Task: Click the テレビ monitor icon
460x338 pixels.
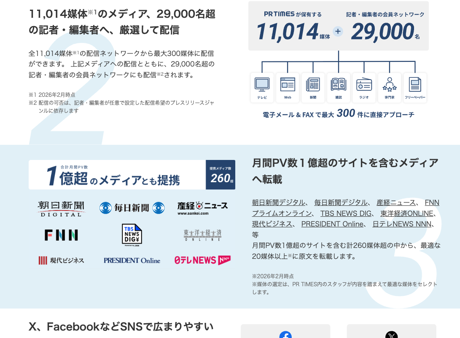Action: [x=262, y=85]
